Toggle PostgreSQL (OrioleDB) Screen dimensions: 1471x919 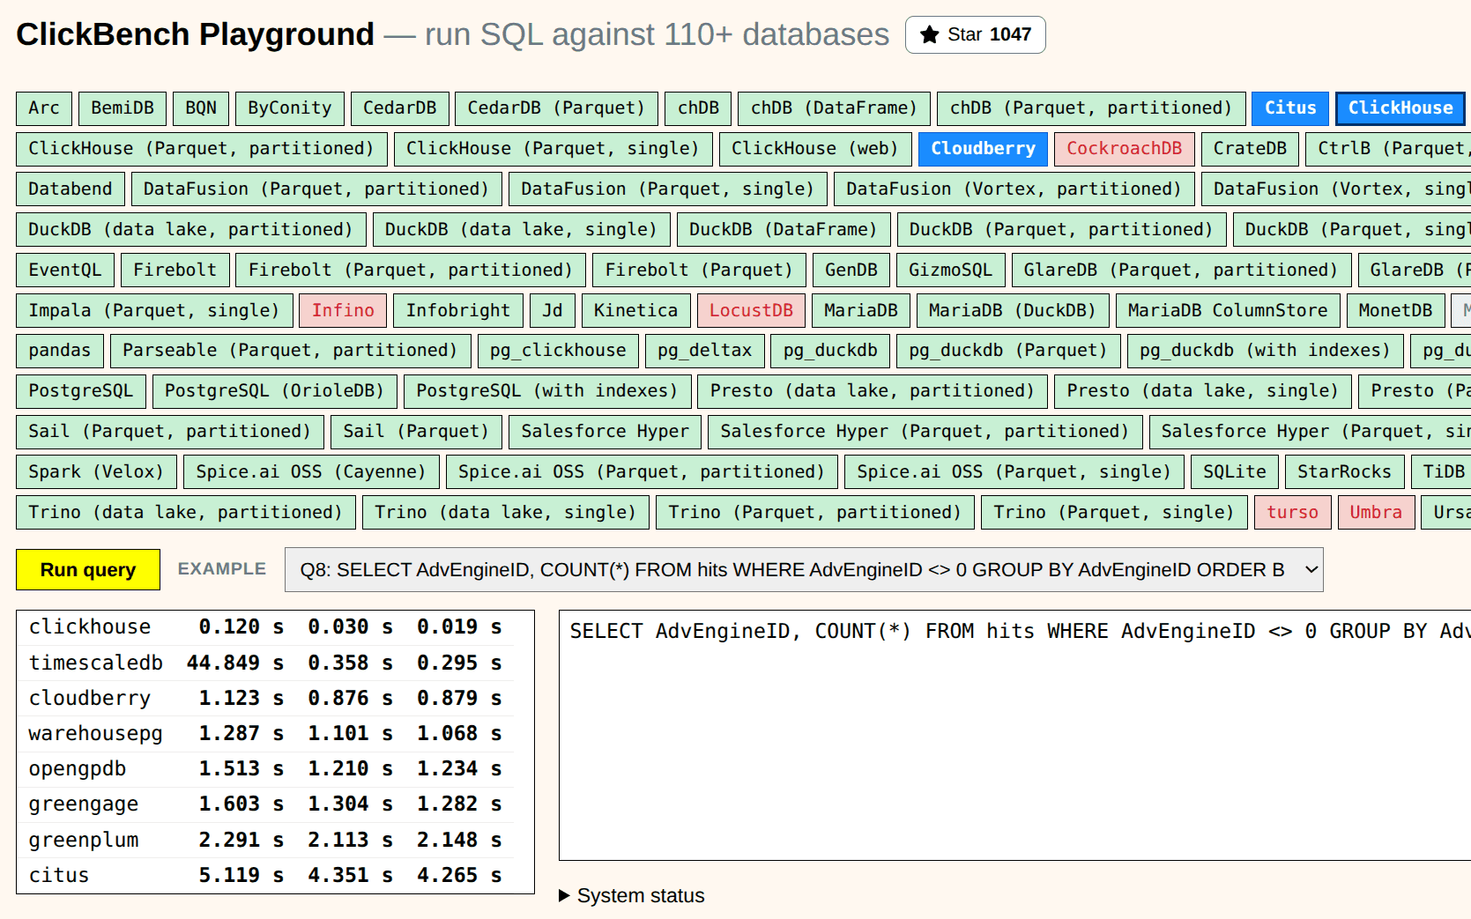point(275,390)
